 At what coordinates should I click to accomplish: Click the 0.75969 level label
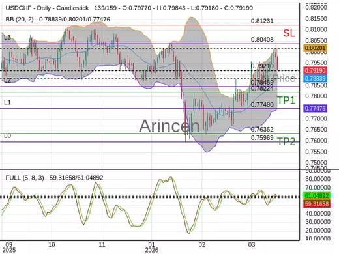(x=262, y=138)
